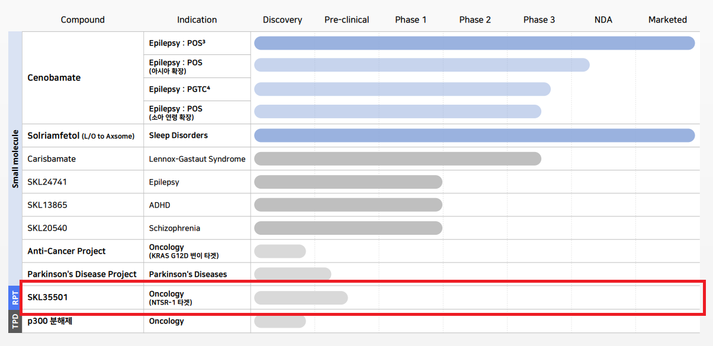713x346 pixels.
Task: Click the Cenobamate compound name
Action: pyautogui.click(x=54, y=77)
